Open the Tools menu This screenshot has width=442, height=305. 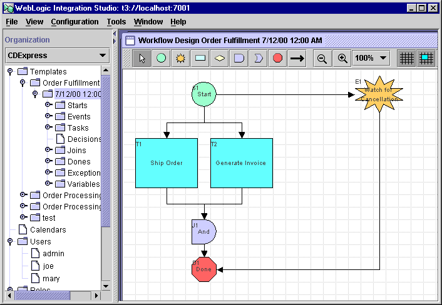[x=116, y=22]
